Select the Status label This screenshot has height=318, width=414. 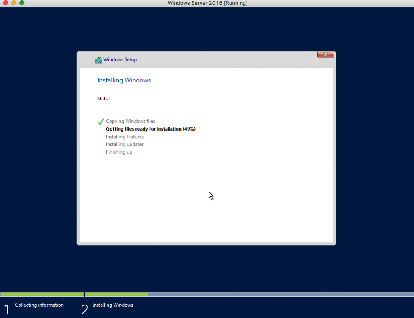103,98
